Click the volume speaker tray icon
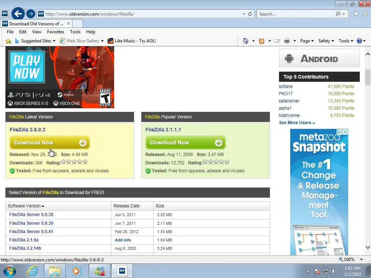Screen dimensions: 371x278 [334, 271]
